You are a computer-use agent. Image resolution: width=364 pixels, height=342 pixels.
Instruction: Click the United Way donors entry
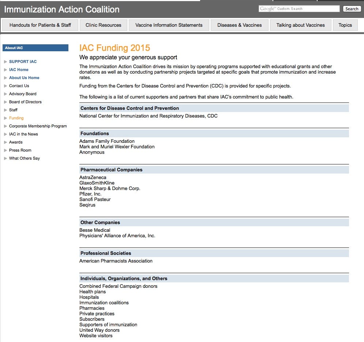coord(100,330)
